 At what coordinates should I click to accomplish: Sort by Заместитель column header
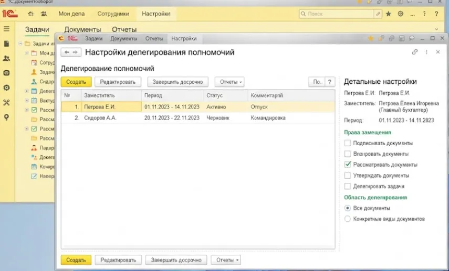pos(111,95)
